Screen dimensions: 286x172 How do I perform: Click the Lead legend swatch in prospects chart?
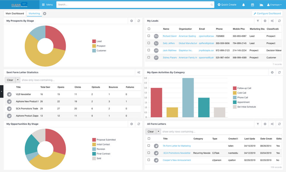click(x=94, y=41)
